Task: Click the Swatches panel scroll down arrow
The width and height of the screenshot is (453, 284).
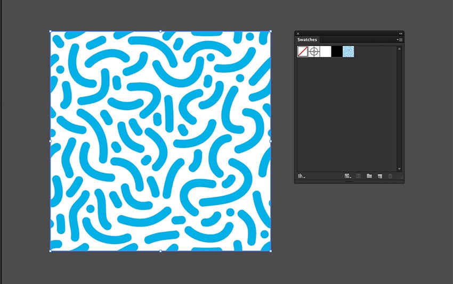Action: tap(399, 169)
